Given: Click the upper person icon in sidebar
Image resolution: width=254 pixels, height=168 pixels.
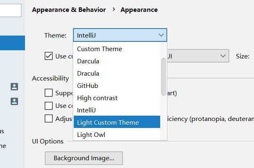Looking at the screenshot, I should tap(14, 86).
